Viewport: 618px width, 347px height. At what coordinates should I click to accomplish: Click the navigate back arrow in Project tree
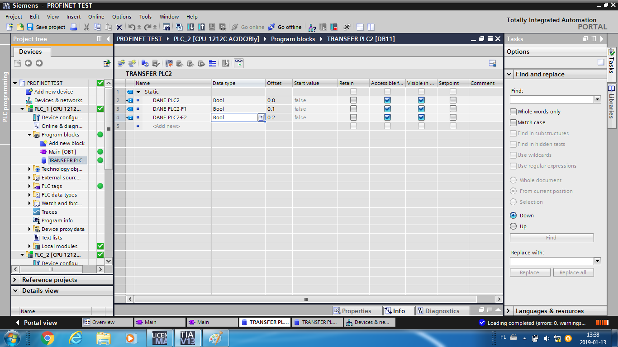click(x=28, y=63)
